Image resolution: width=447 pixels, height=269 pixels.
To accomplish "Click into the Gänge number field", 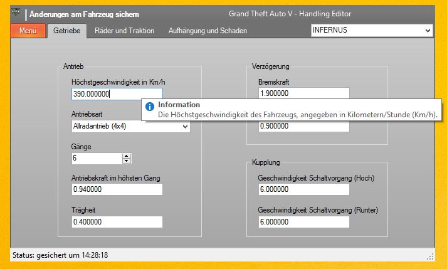I will pyautogui.click(x=97, y=159).
